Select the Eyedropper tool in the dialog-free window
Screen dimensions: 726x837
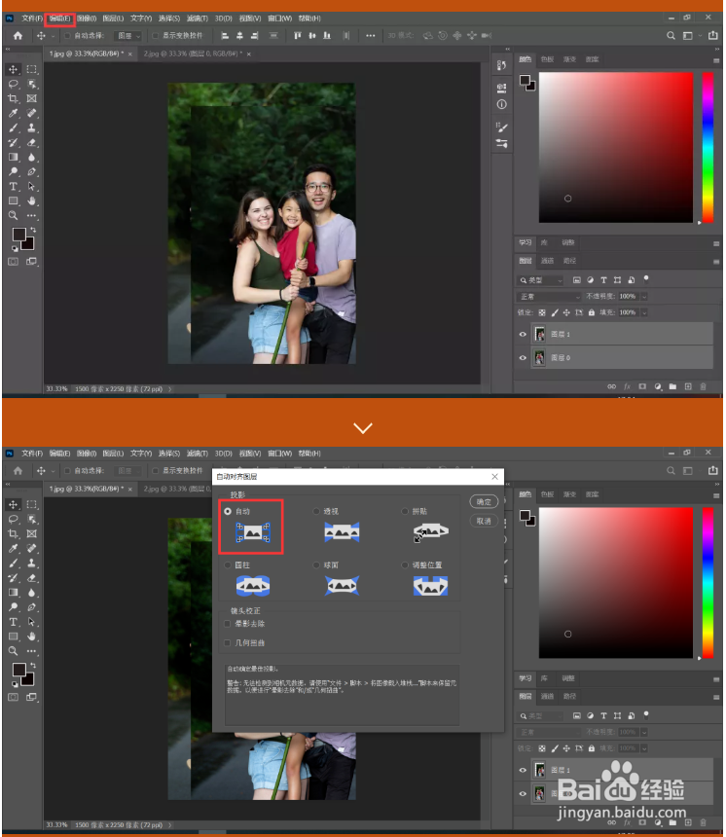click(x=14, y=113)
